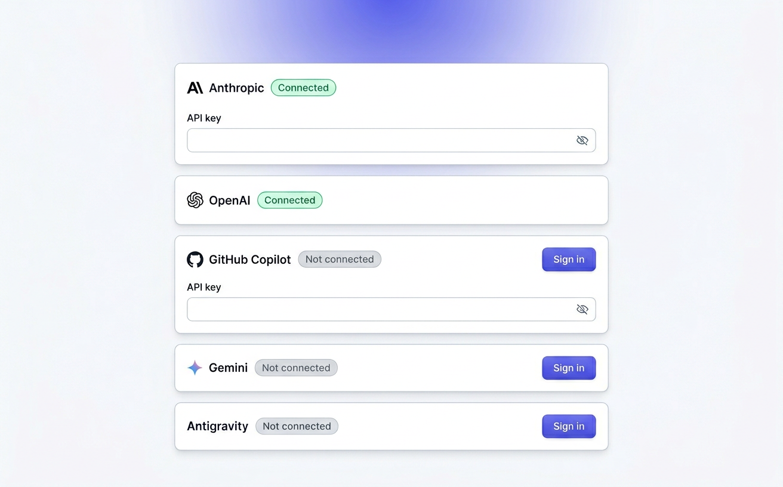Click the Anthropic API key input field

tap(382, 140)
